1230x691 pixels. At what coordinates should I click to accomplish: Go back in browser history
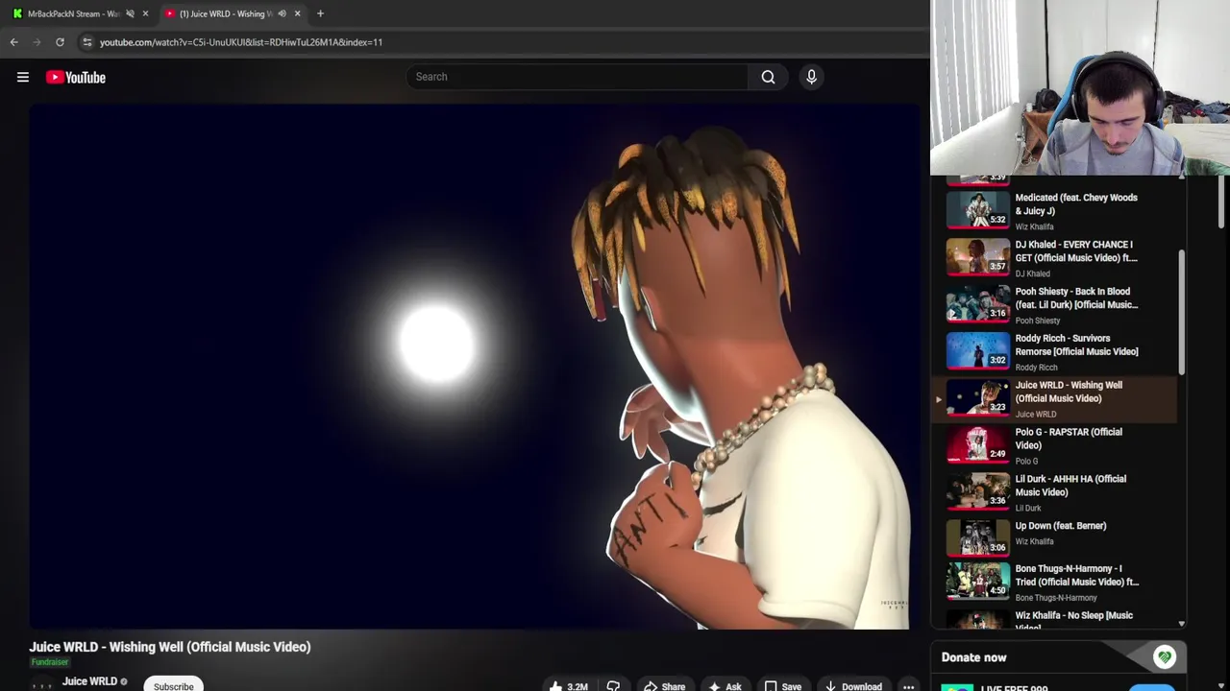14,42
